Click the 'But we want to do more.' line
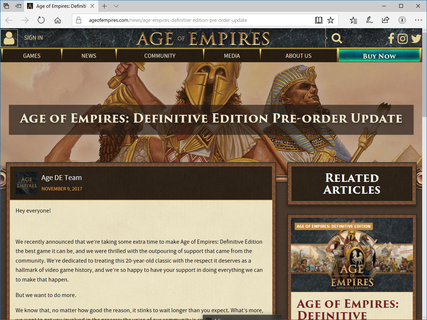The image size is (427, 320). (x=46, y=295)
